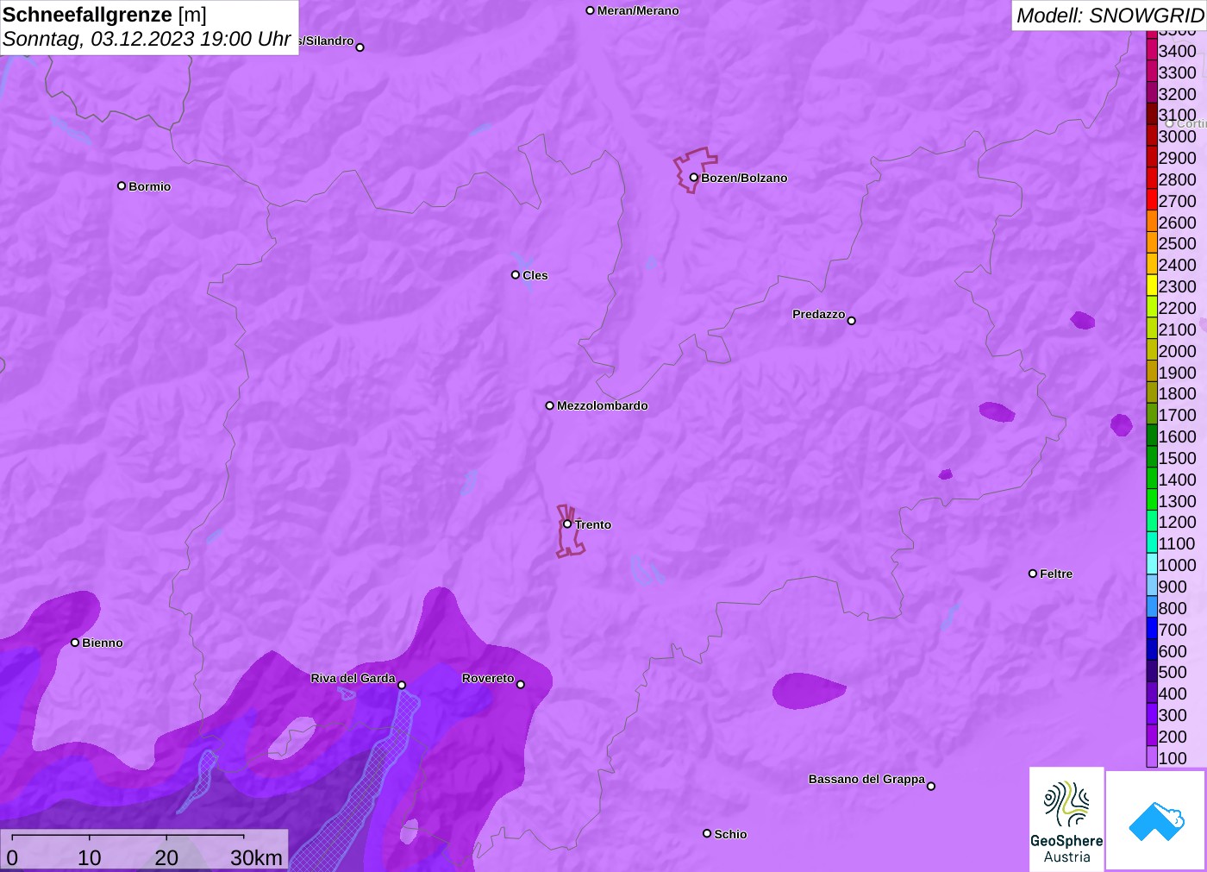Click the date Sonntag, 03.12.2023 19:00 Uhr
The image size is (1207, 872).
coord(147,39)
